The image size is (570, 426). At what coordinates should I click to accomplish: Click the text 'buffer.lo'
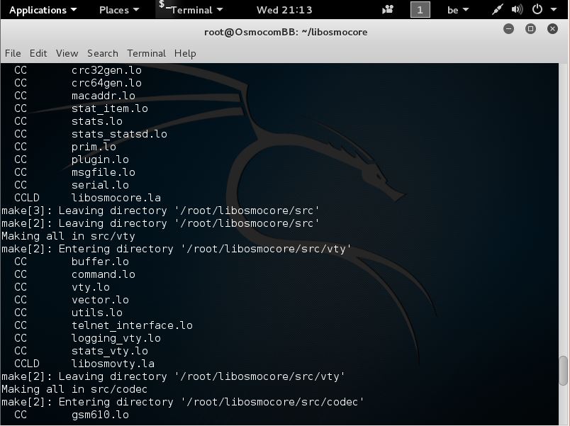100,262
